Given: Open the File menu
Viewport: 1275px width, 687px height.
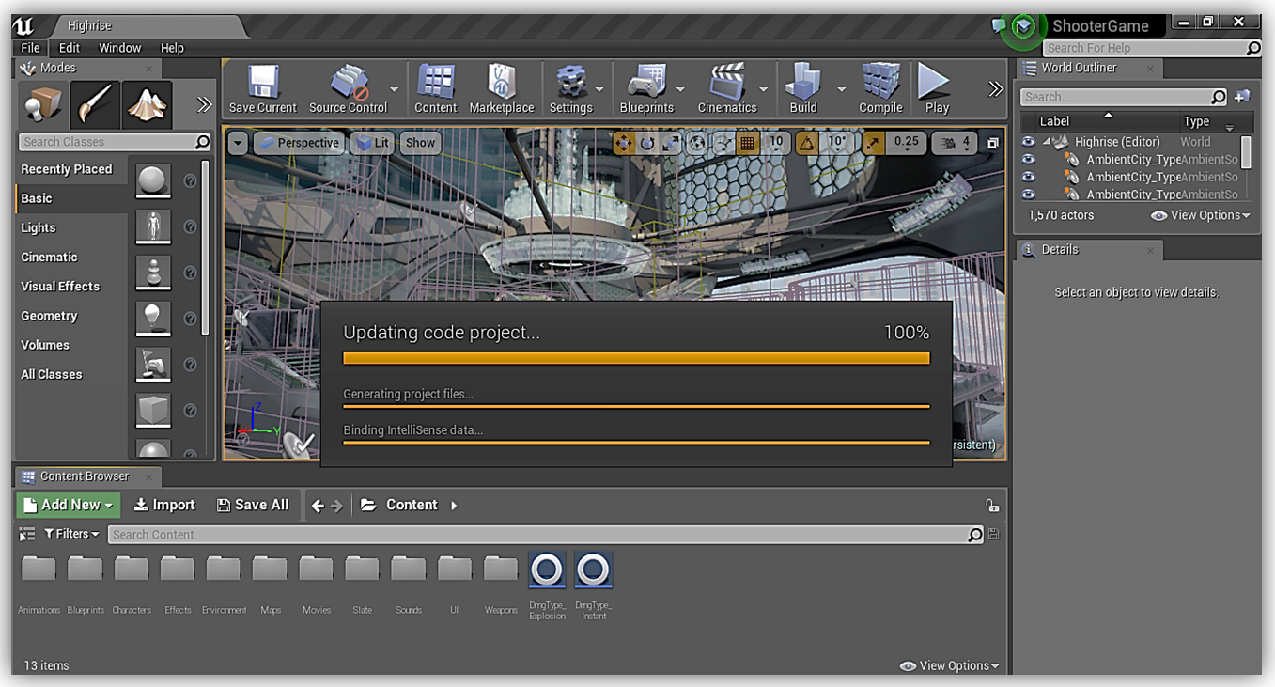Looking at the screenshot, I should 30,48.
